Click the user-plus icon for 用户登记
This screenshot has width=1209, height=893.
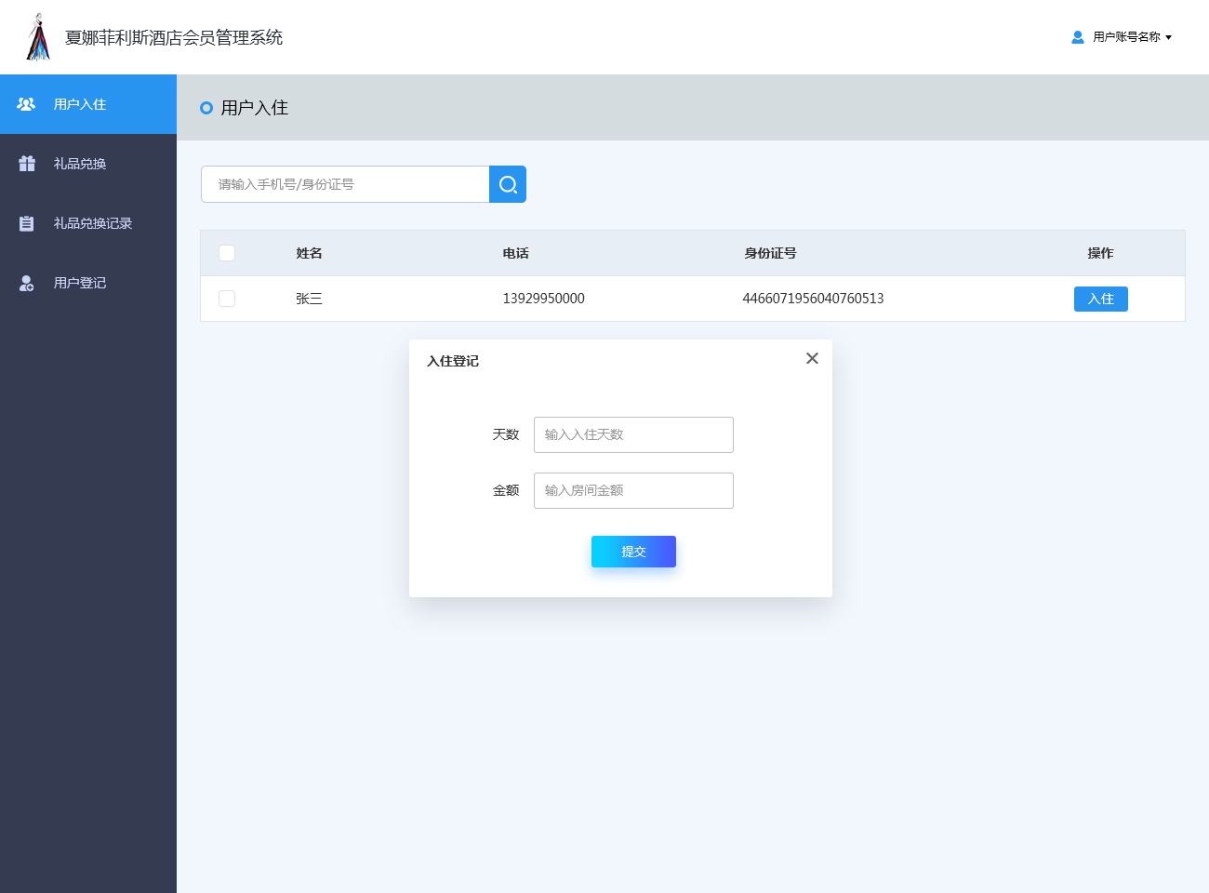pos(27,283)
